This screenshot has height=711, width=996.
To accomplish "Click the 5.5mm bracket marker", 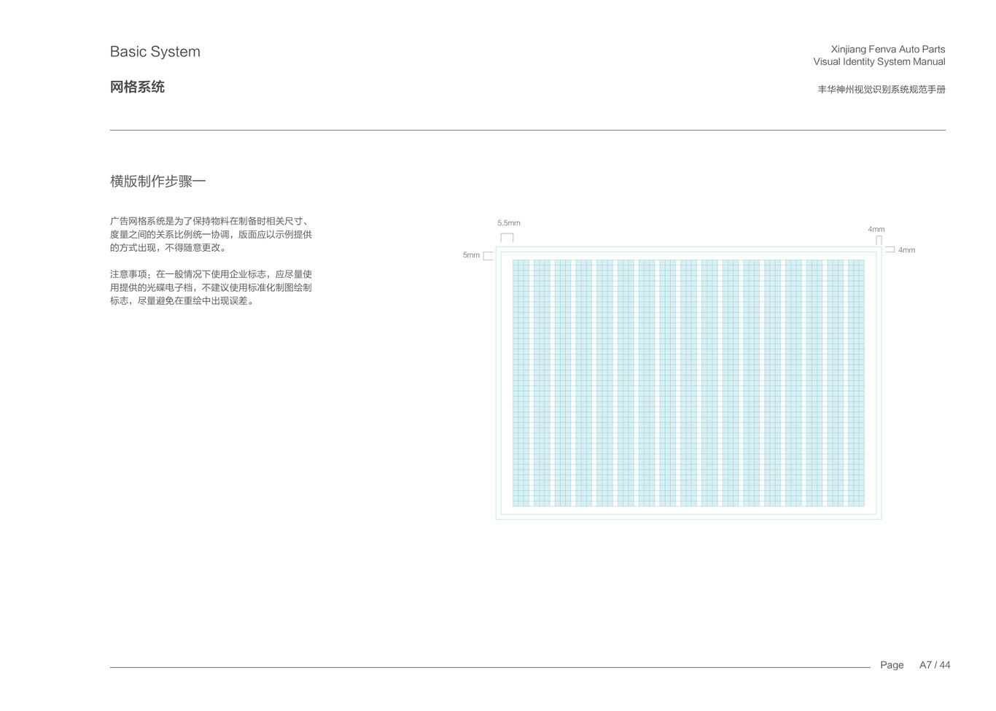I will pos(507,238).
